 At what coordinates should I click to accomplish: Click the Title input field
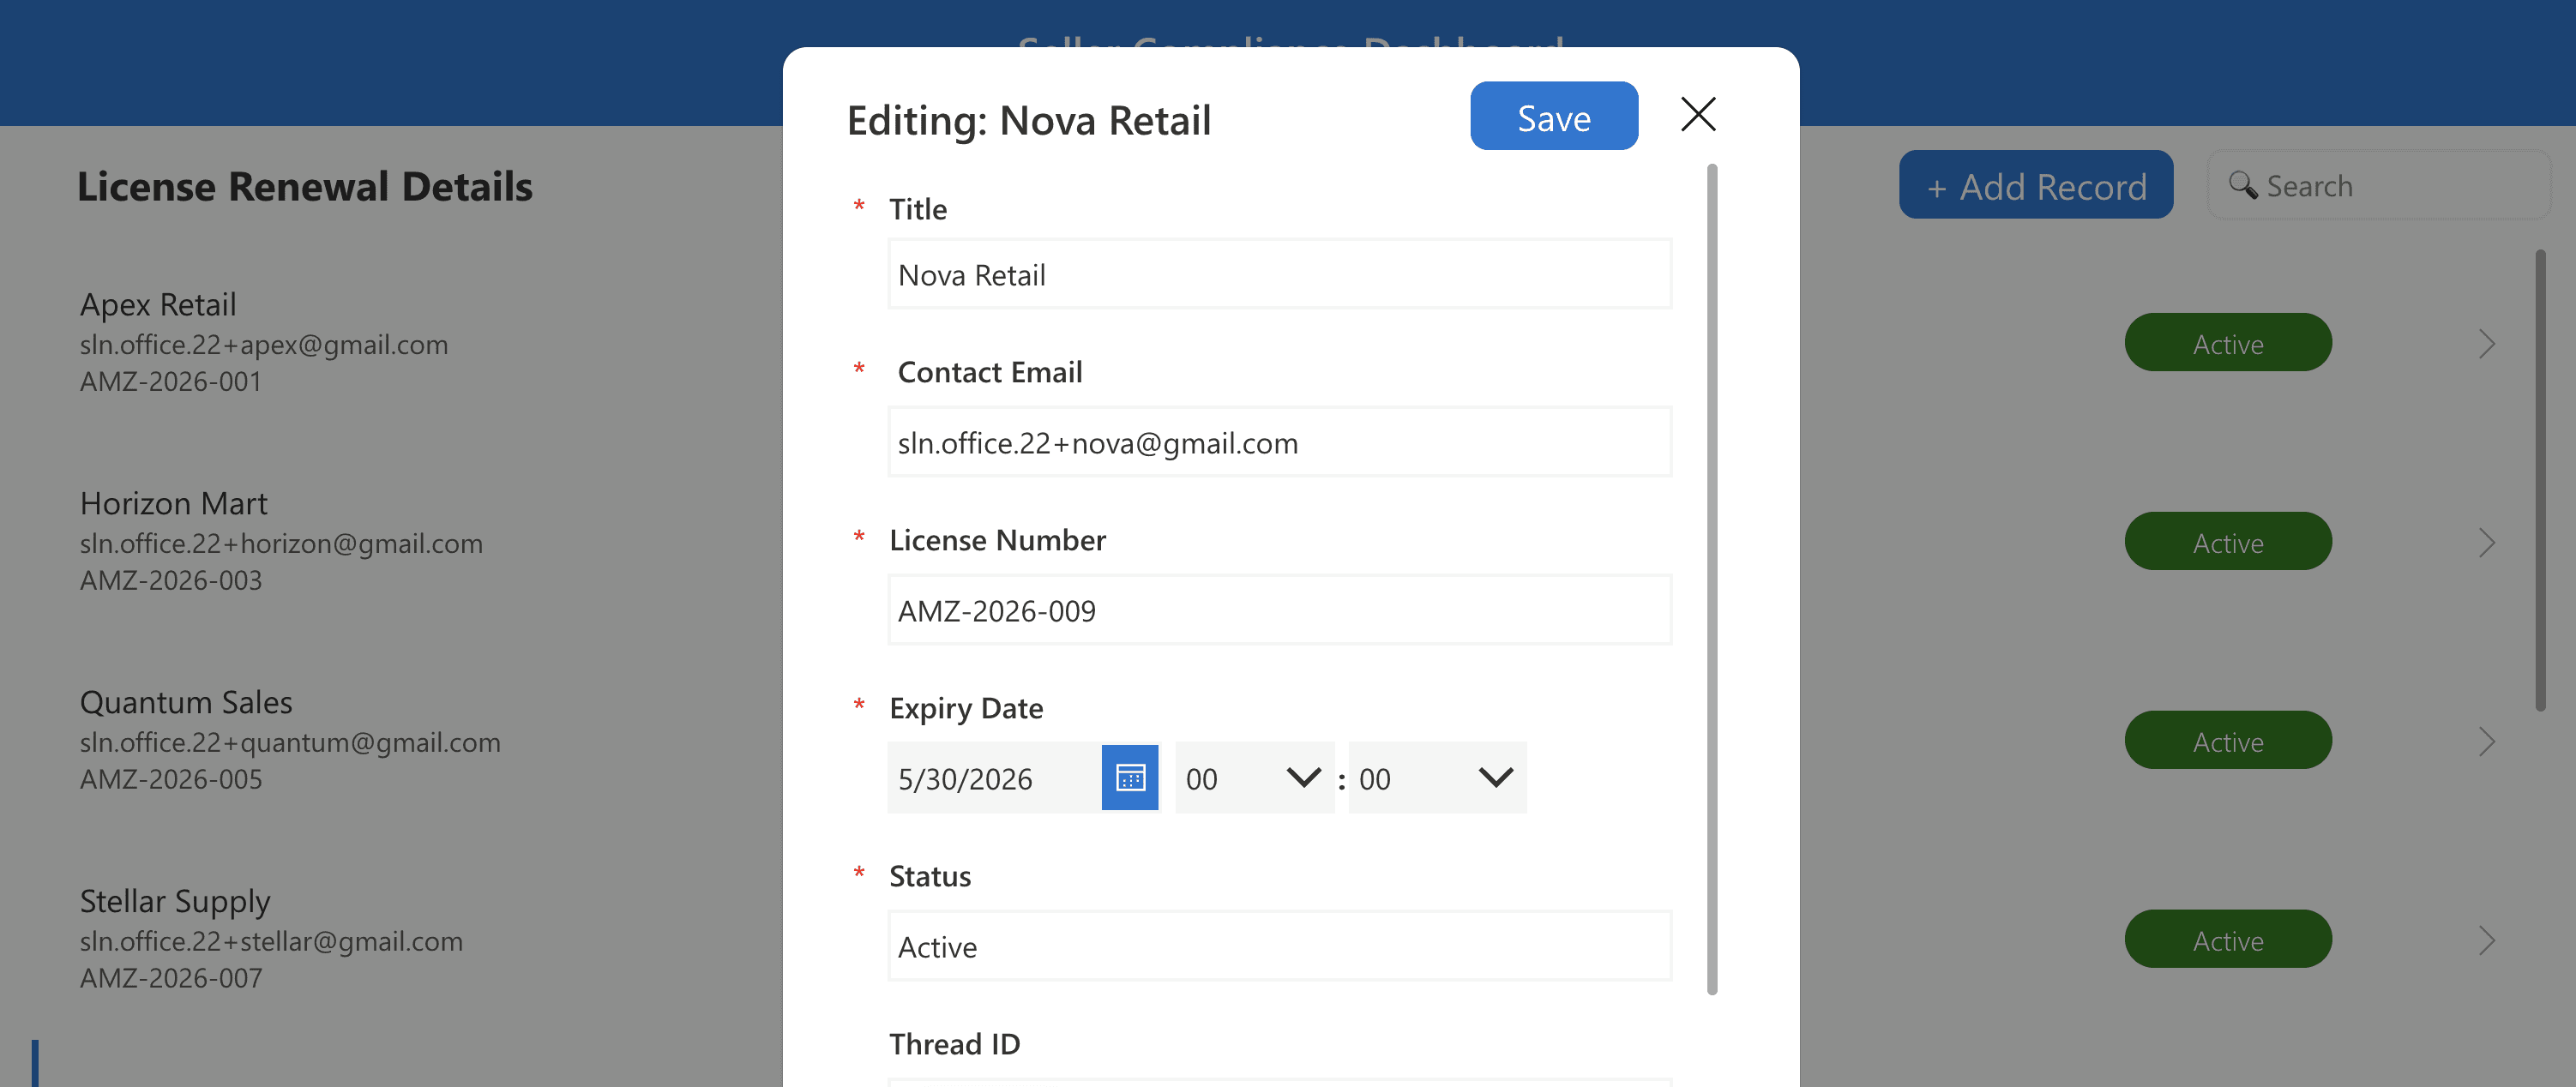point(1279,274)
